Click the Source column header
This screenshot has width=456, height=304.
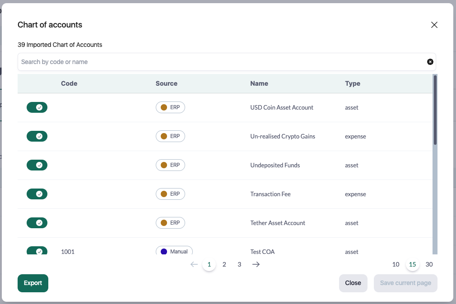click(166, 84)
